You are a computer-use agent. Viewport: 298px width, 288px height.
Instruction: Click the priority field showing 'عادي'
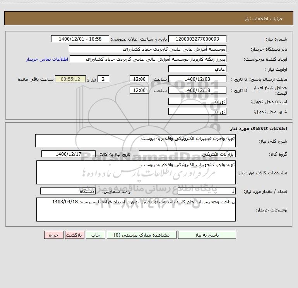(197, 69)
